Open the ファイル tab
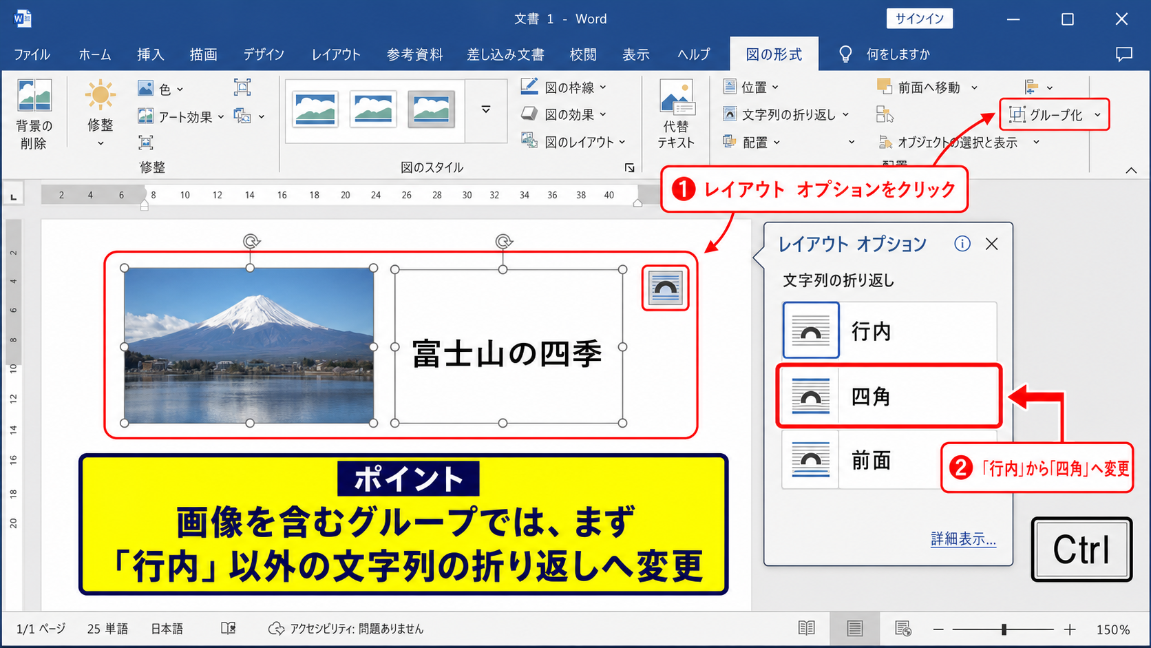 pyautogui.click(x=32, y=54)
